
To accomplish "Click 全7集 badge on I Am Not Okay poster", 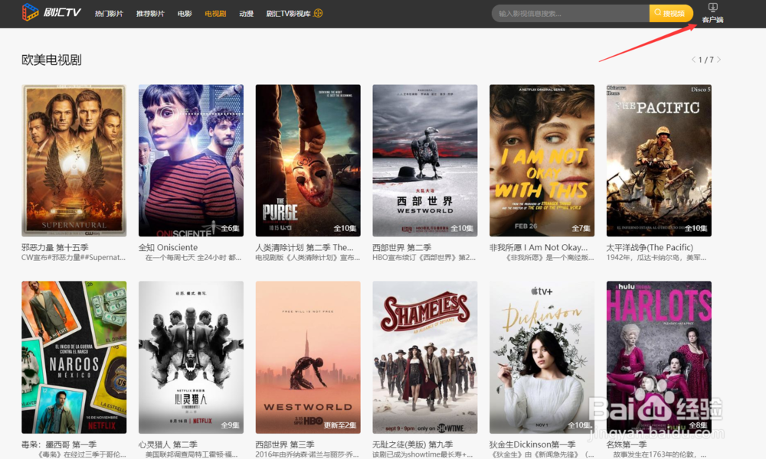I will (x=581, y=228).
